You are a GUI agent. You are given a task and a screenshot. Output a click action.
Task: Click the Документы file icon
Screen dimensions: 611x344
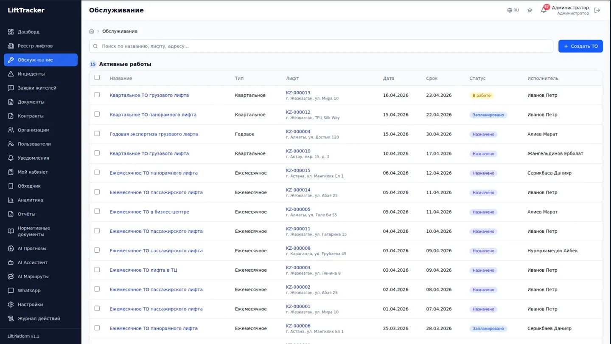pos(11,102)
